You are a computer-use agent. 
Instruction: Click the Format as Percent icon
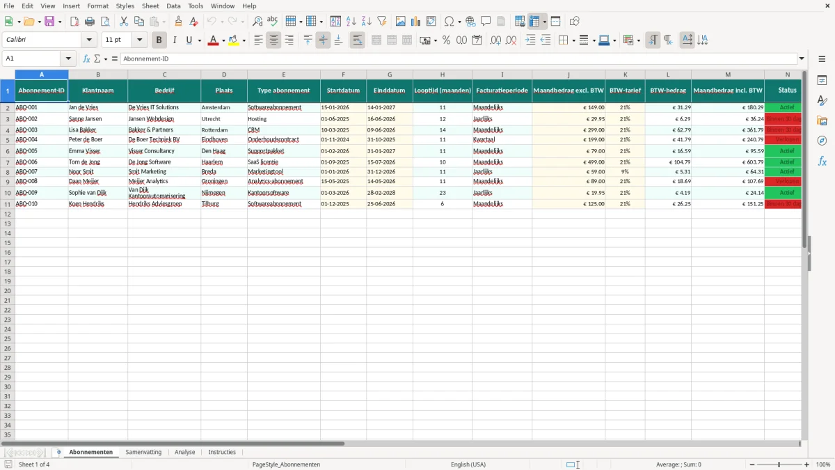click(x=447, y=40)
